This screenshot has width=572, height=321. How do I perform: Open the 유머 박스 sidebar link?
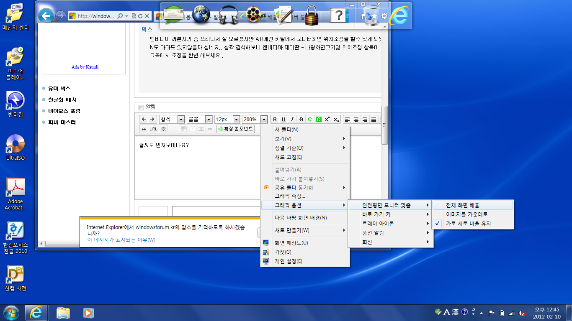click(x=59, y=89)
